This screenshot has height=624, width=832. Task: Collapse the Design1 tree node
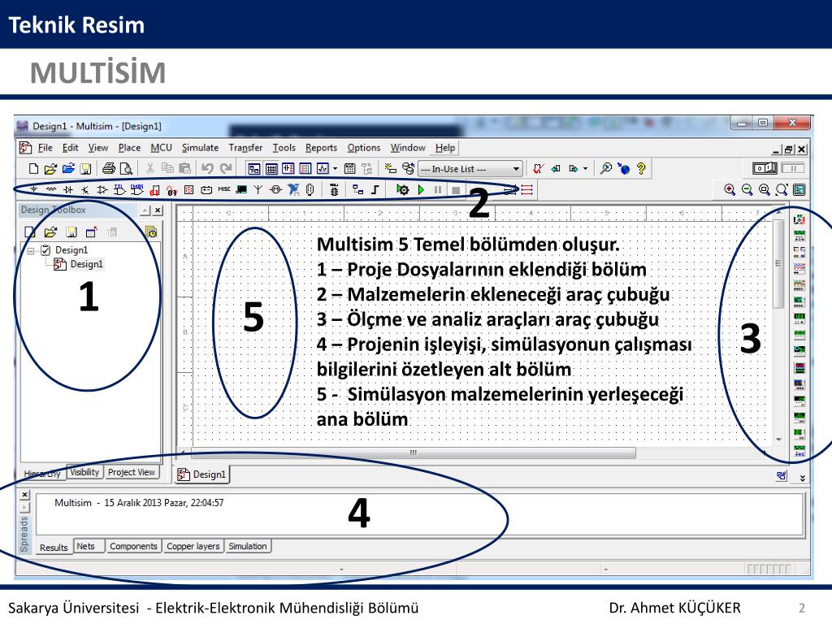pyautogui.click(x=30, y=250)
